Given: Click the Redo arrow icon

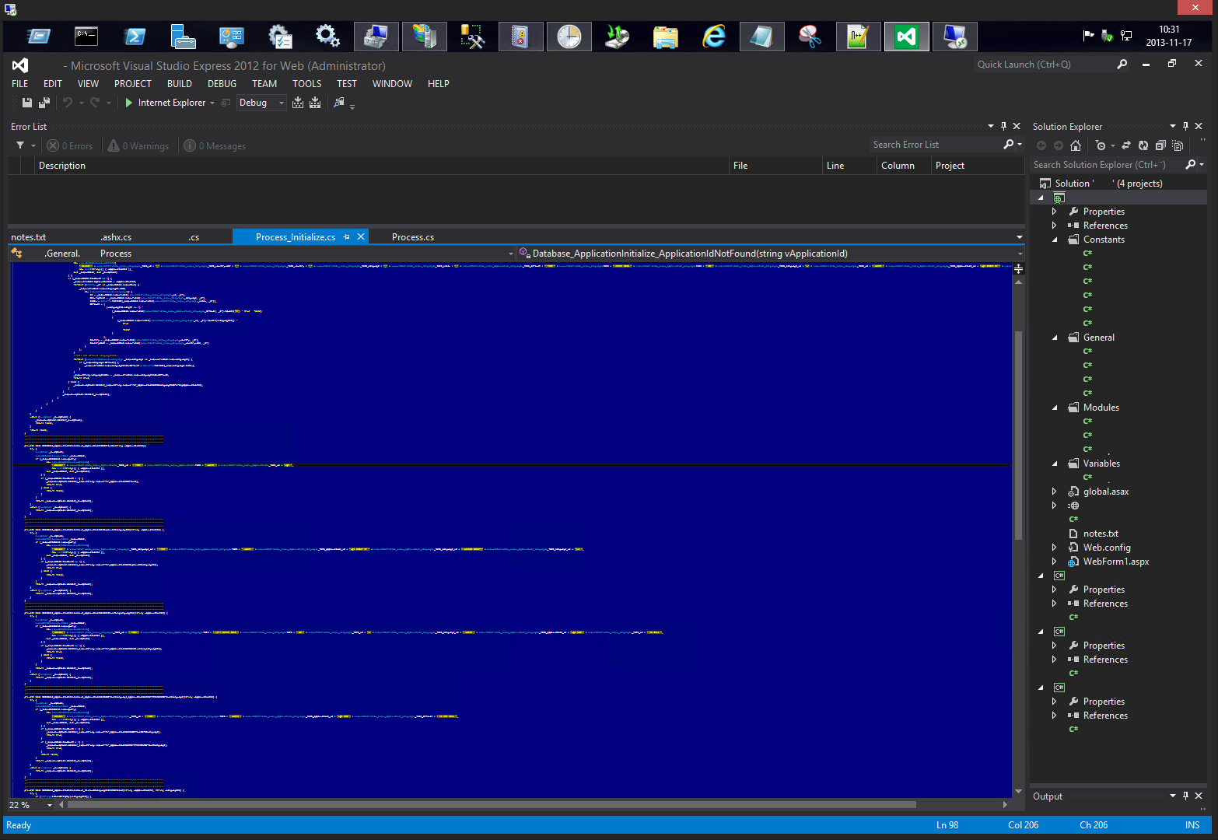Looking at the screenshot, I should (x=95, y=103).
